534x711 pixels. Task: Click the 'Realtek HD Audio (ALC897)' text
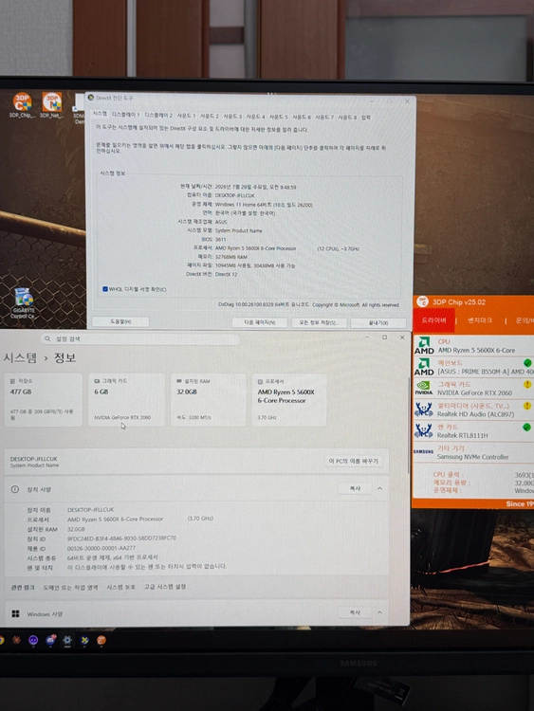click(475, 414)
